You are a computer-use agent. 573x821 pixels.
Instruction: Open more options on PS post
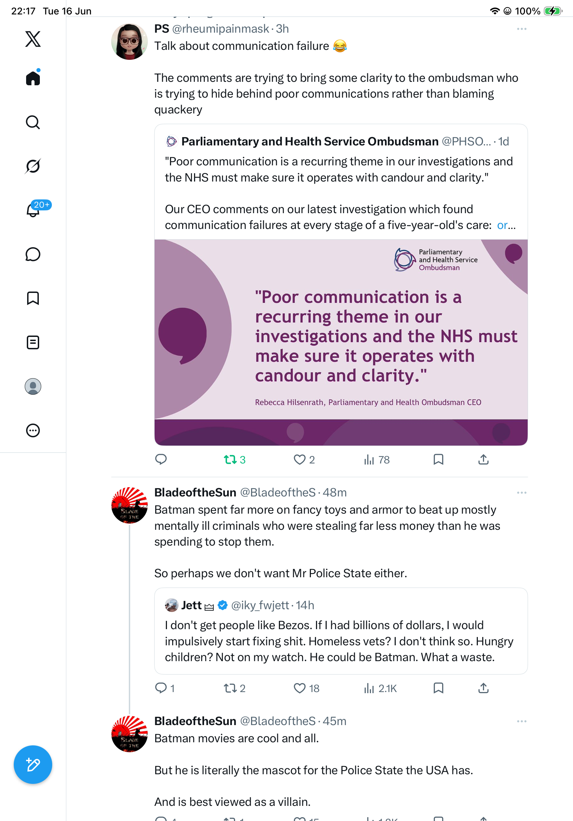[521, 29]
